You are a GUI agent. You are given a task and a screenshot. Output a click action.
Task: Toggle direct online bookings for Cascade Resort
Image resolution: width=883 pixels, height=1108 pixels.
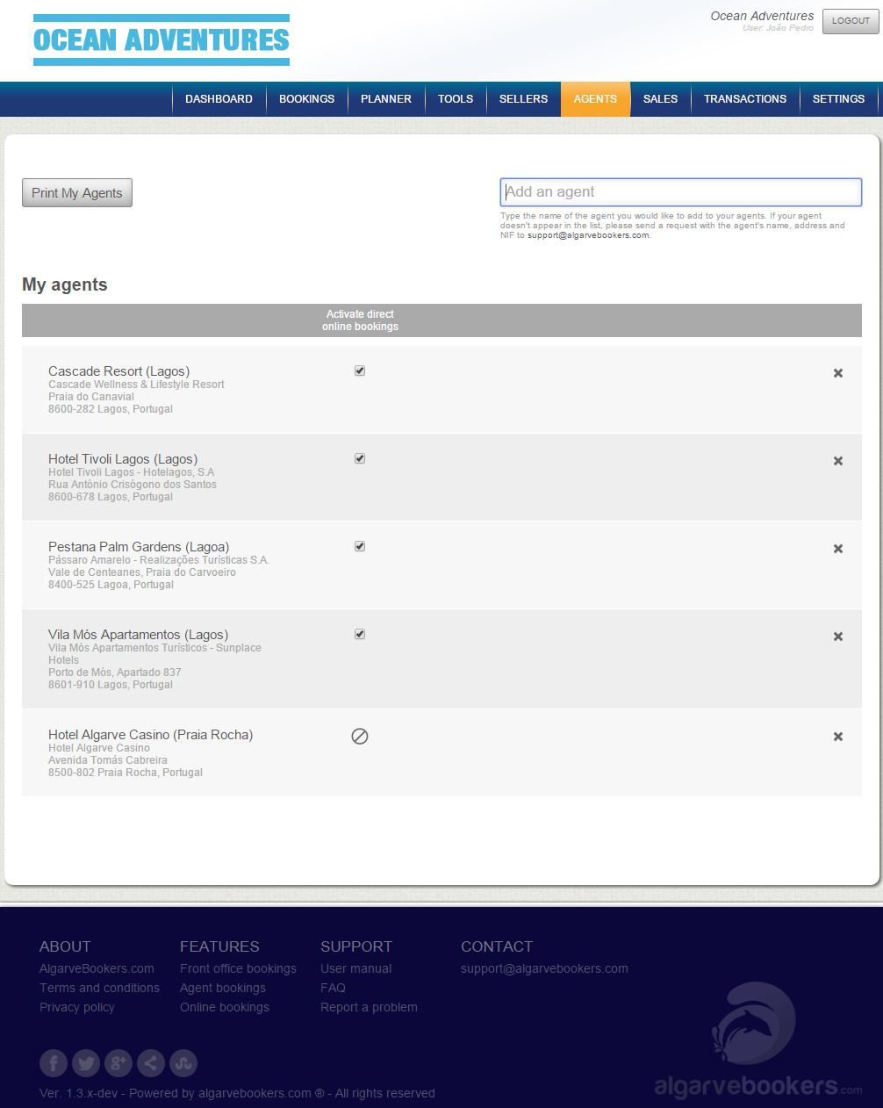point(360,371)
